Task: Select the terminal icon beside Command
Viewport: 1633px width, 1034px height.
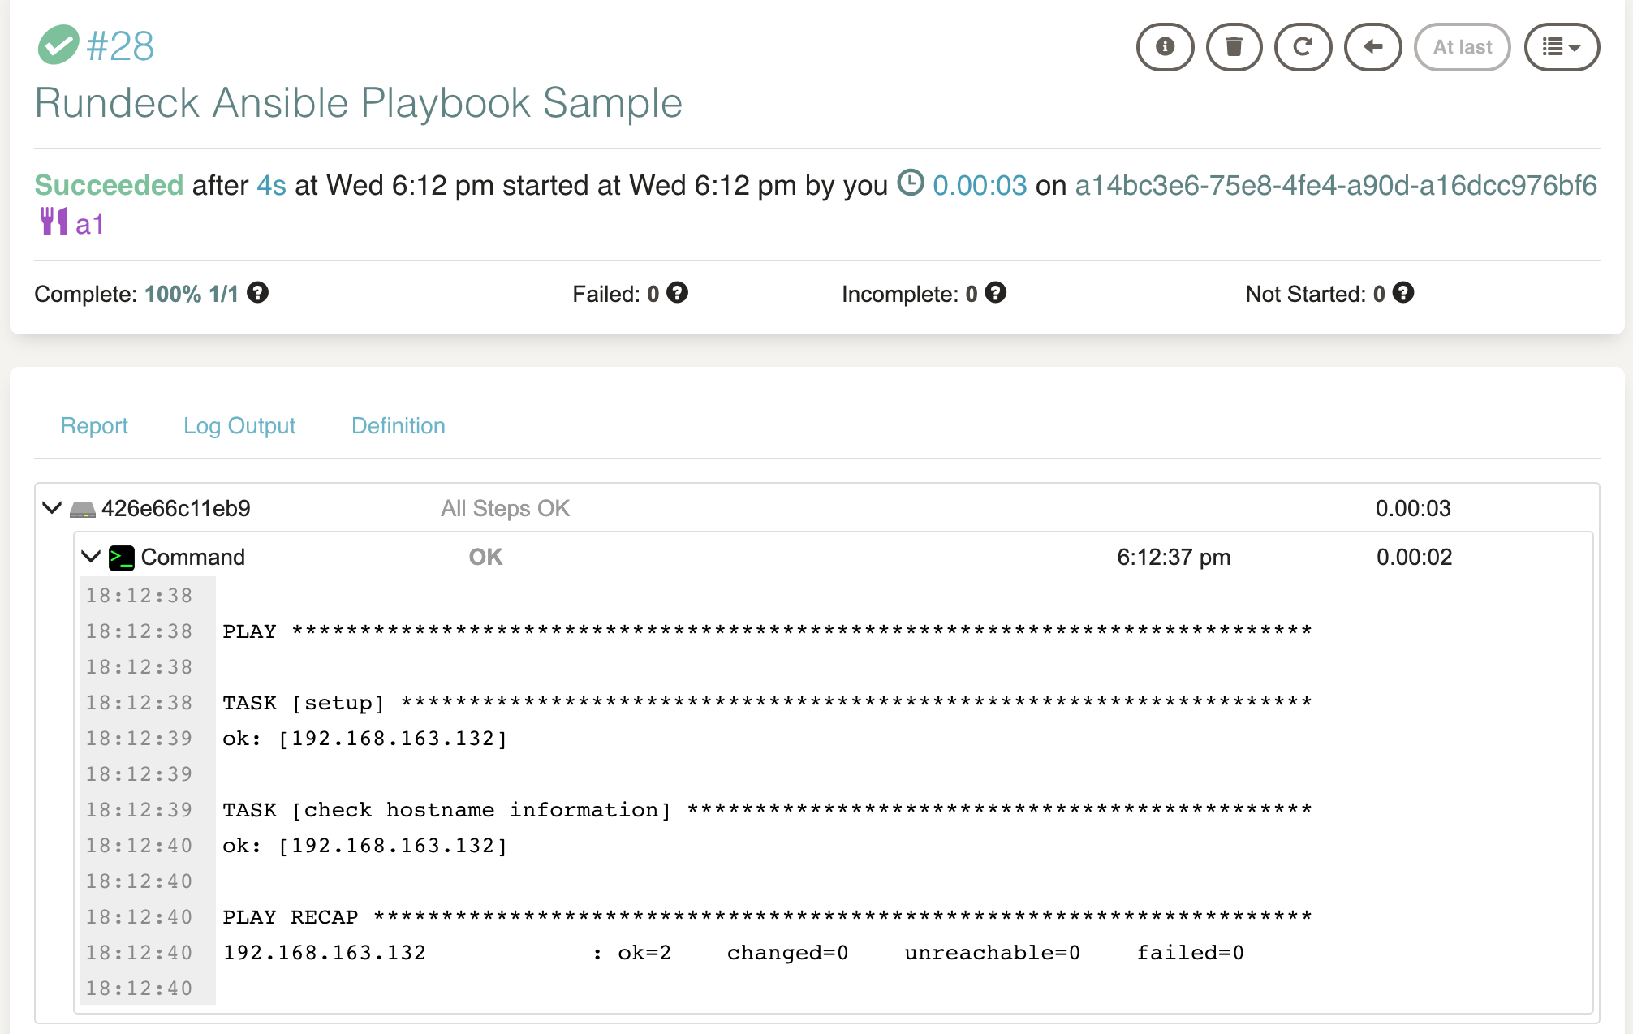Action: (120, 557)
